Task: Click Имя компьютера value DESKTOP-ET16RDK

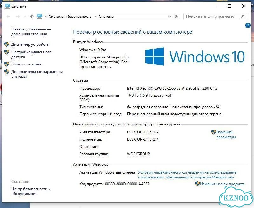Action: 143,132
